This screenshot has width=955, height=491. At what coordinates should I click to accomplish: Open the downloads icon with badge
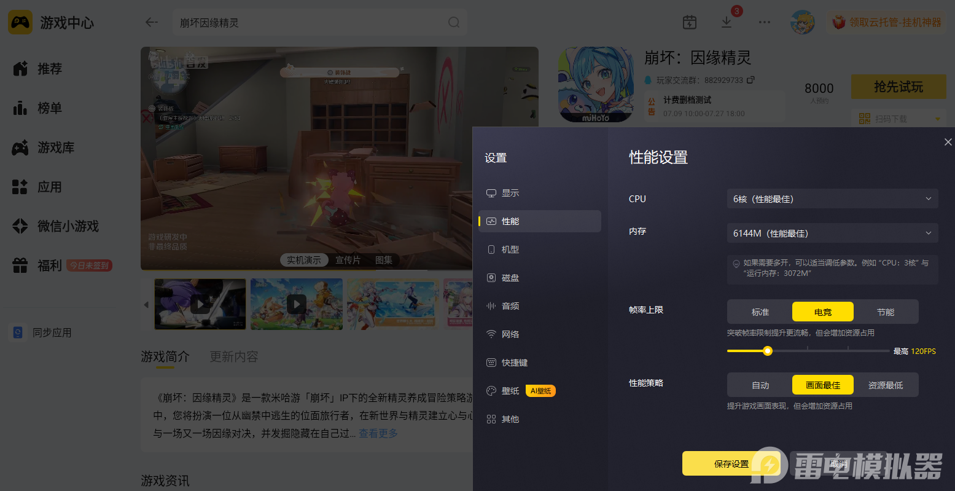[727, 22]
